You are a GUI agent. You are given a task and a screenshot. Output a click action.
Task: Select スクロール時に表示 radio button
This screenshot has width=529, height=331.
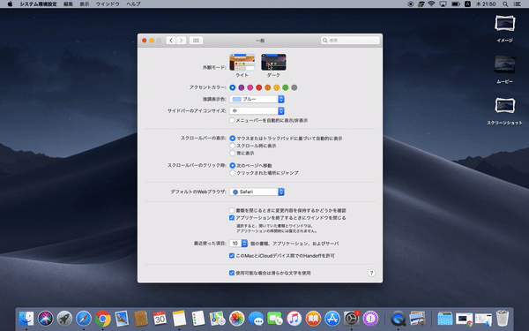[x=233, y=146]
